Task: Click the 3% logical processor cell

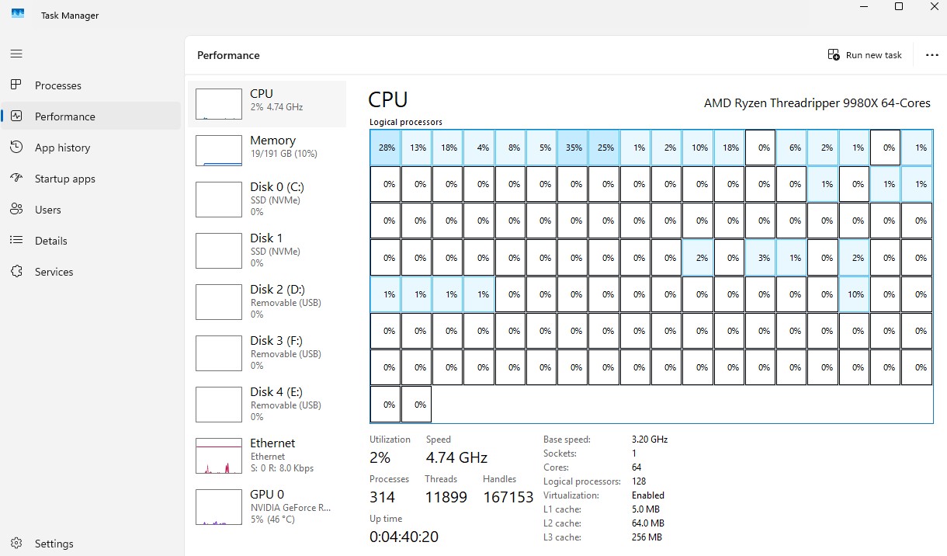Action: coord(761,258)
